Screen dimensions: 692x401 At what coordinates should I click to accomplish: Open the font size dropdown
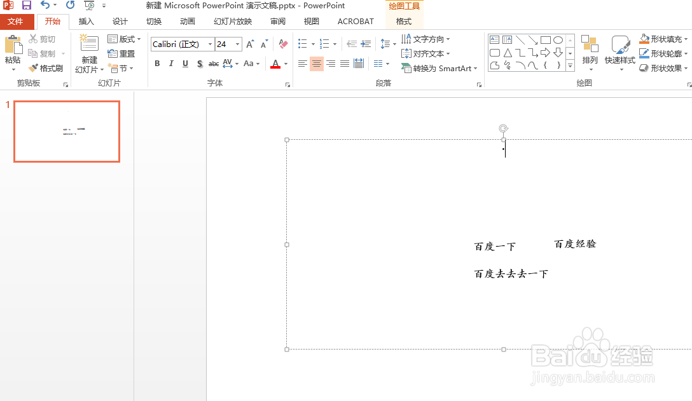(237, 44)
